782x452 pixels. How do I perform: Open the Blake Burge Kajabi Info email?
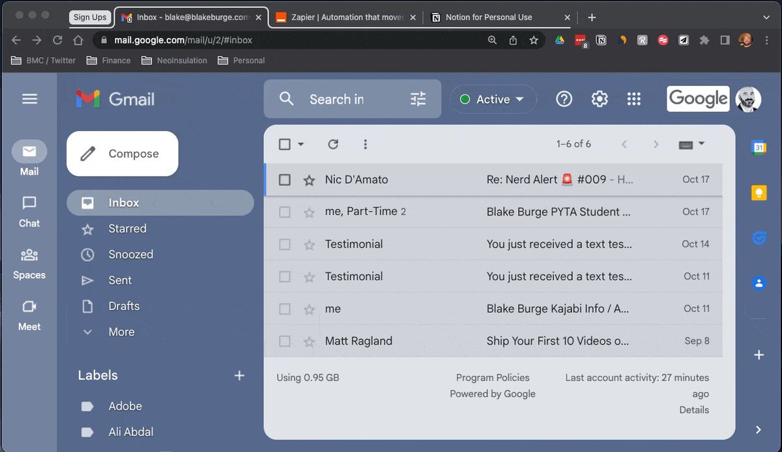coord(493,309)
